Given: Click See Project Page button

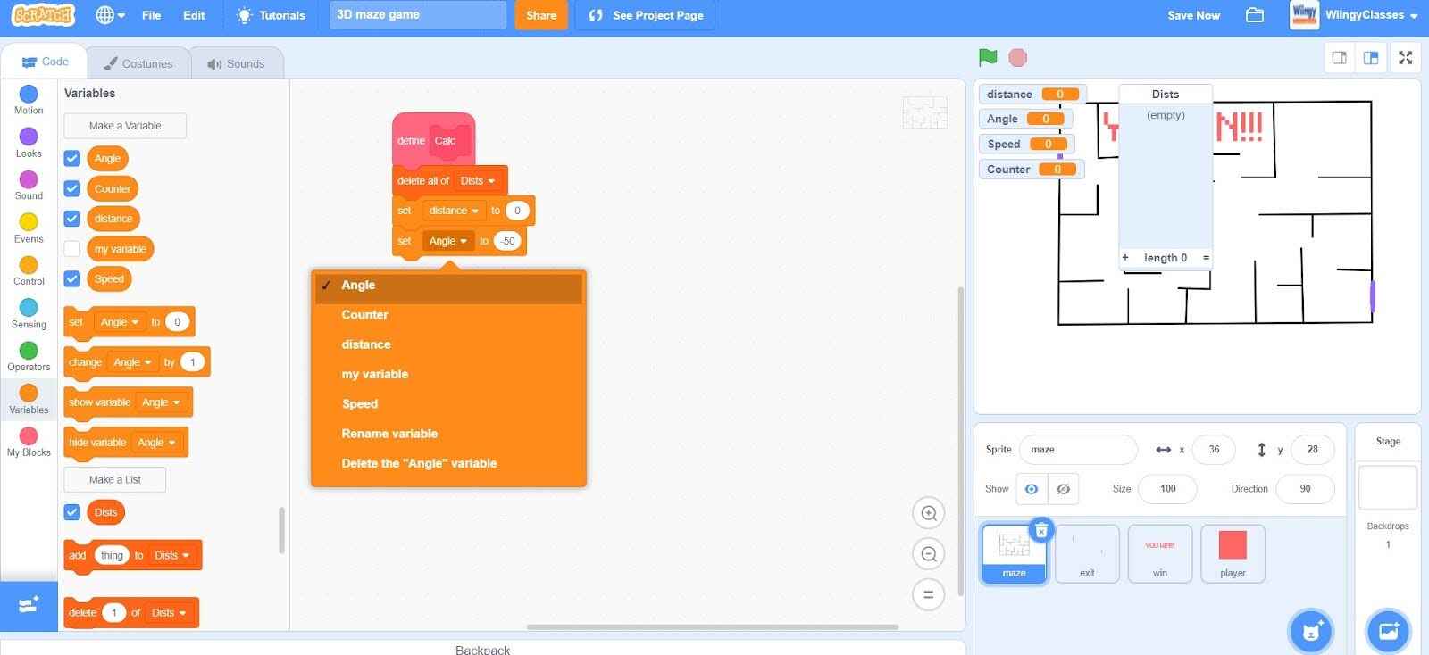Looking at the screenshot, I should point(646,15).
